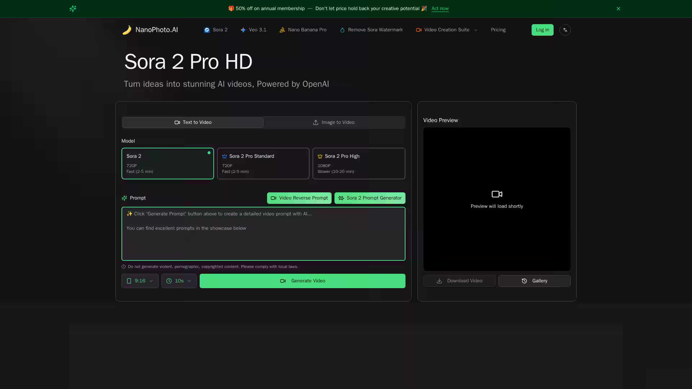Choose the Sora 2 Pro High model

click(359, 164)
